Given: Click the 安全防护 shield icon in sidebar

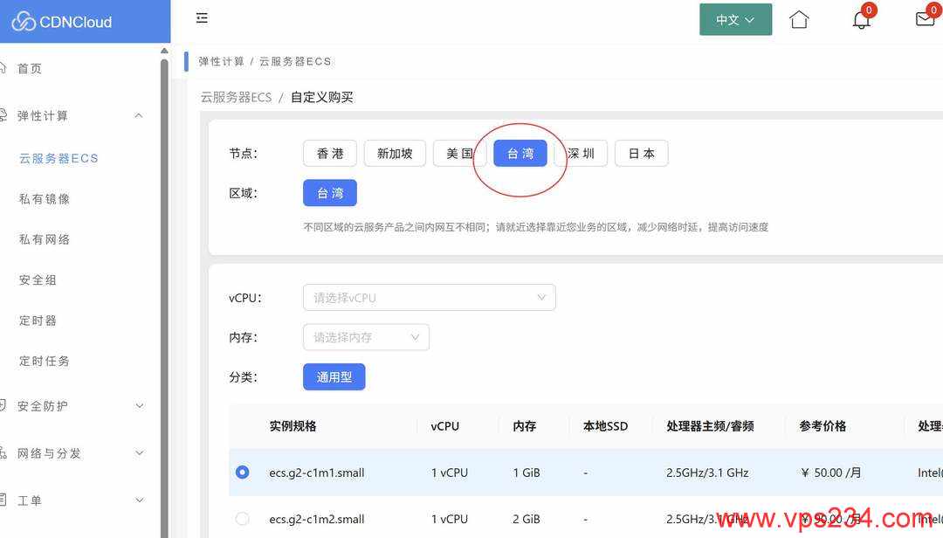Looking at the screenshot, I should 3,405.
